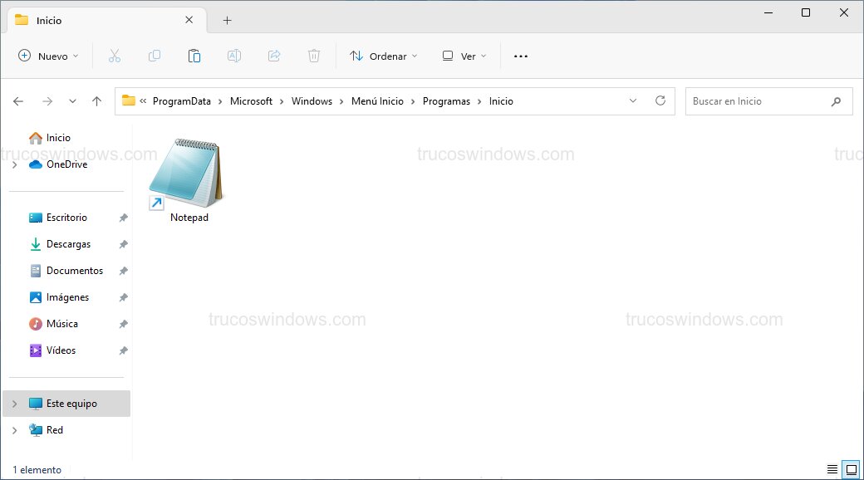Open the Ver view options menu
This screenshot has width=864, height=480.
click(x=464, y=56)
